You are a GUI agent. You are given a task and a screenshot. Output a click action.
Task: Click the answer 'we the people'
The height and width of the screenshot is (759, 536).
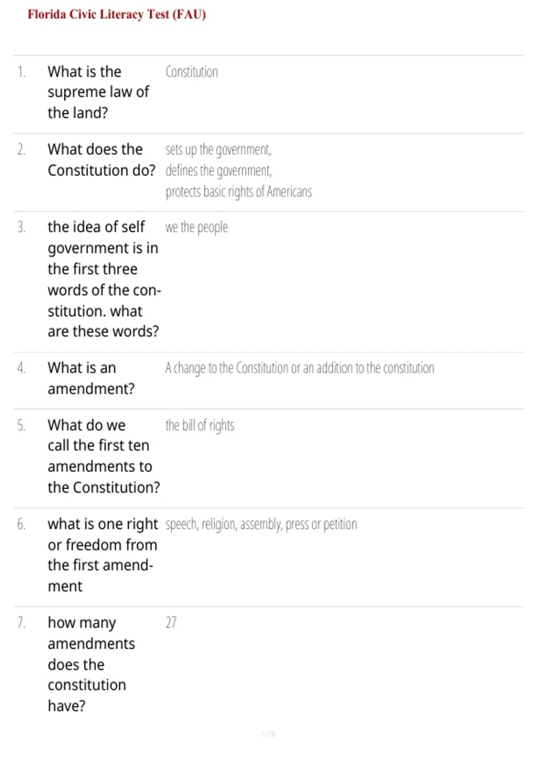197,227
